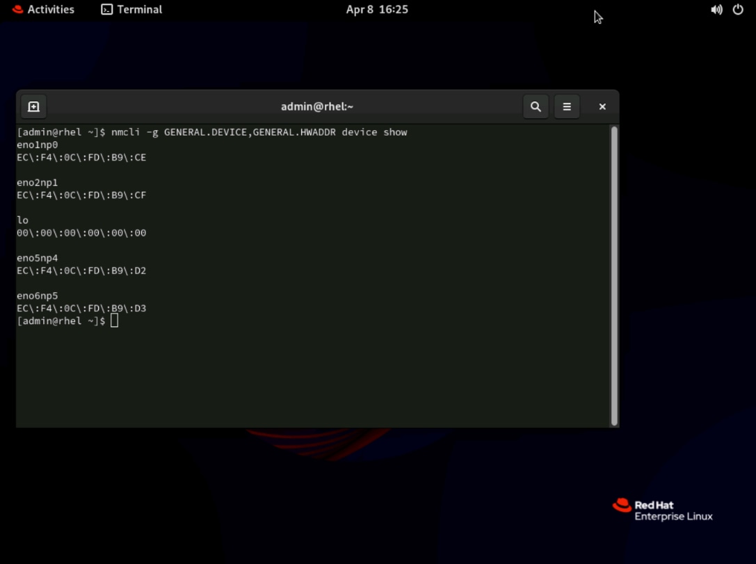
Task: Click the lo device name
Action: [x=23, y=220]
